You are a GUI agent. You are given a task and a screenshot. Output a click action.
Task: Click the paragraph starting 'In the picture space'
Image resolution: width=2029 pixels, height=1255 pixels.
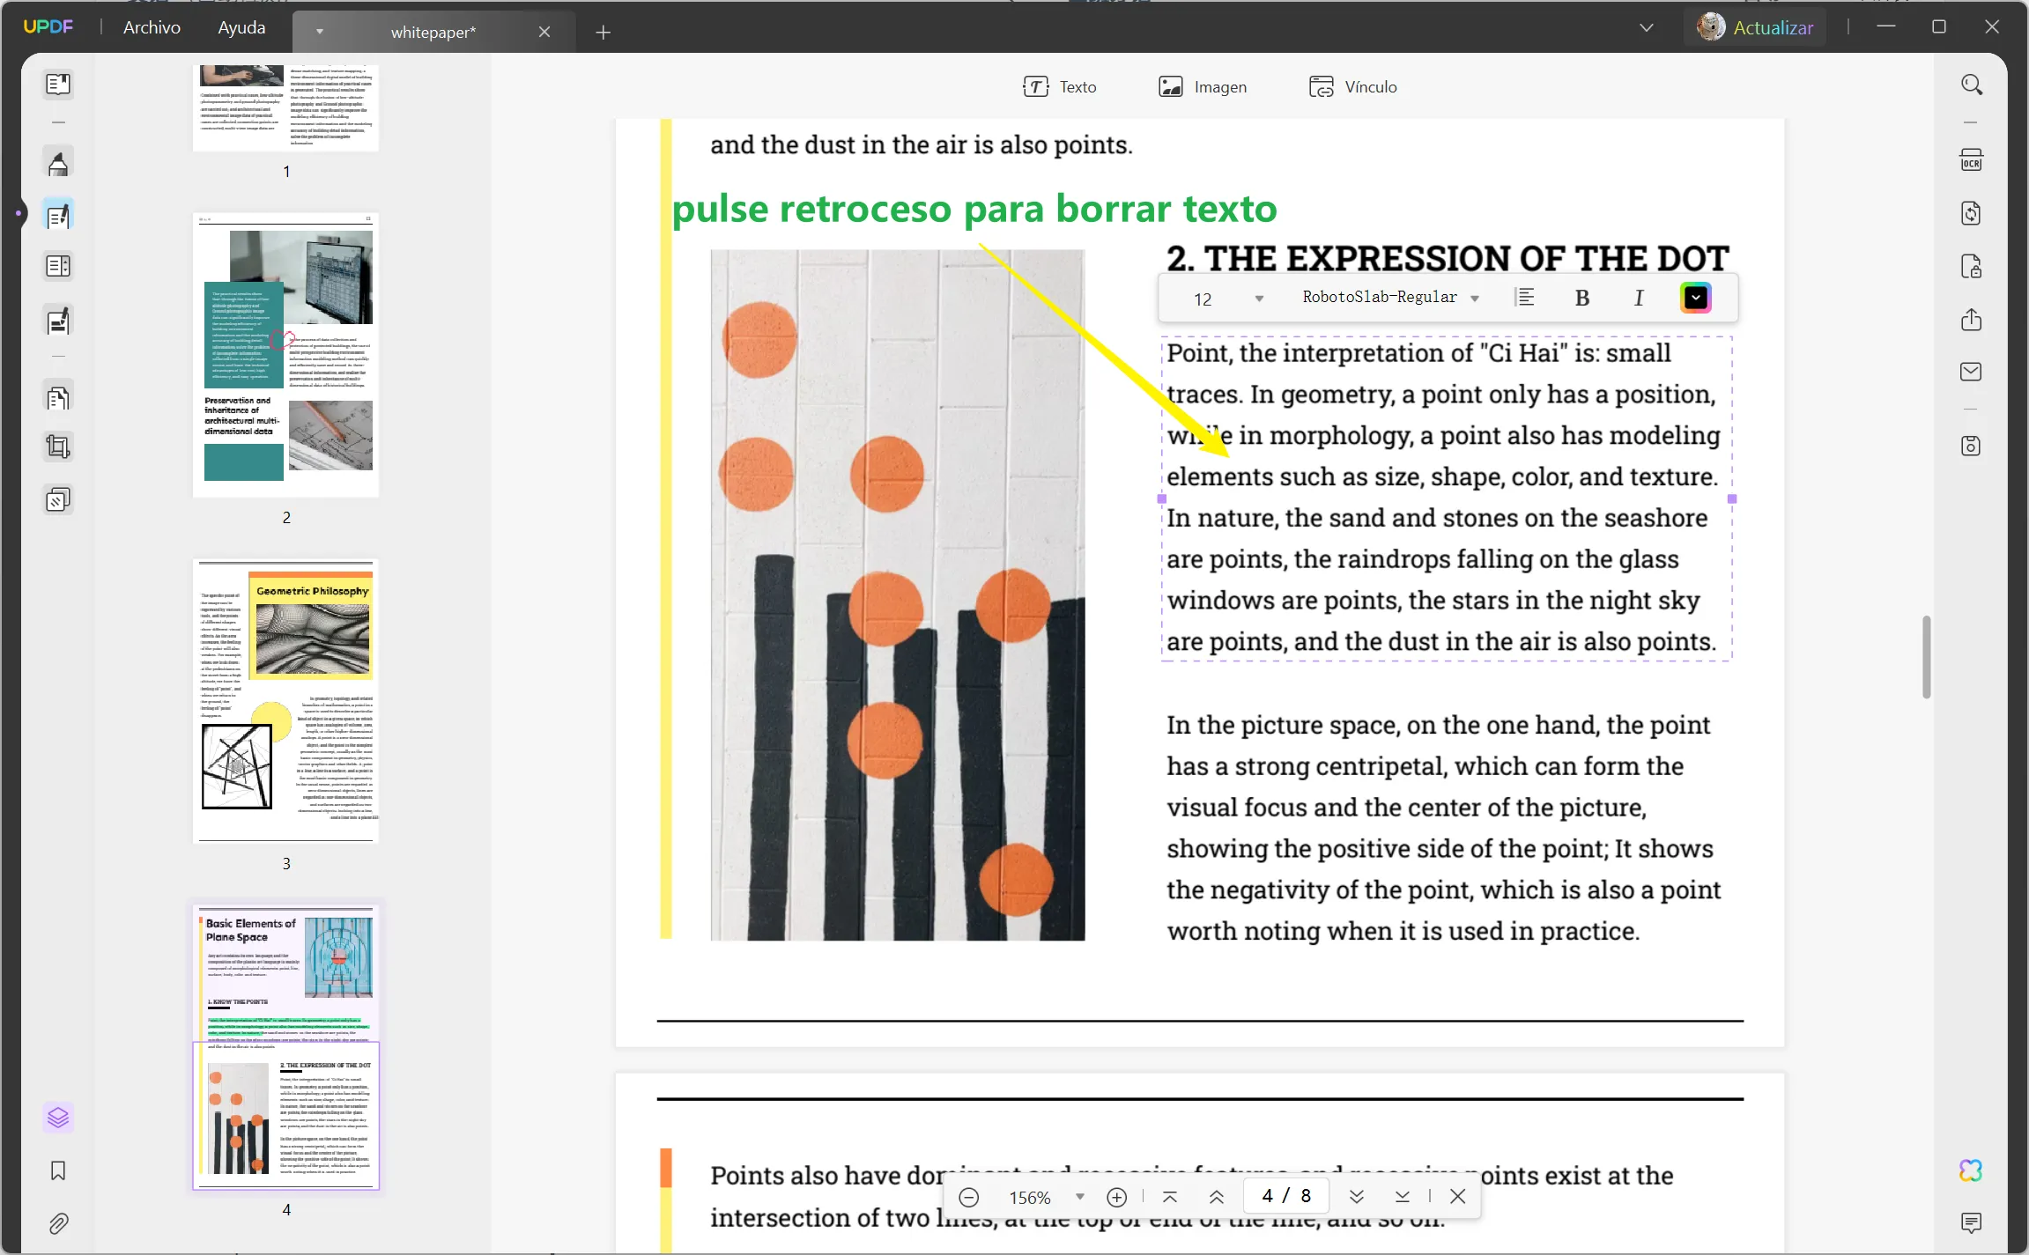pos(1444,828)
